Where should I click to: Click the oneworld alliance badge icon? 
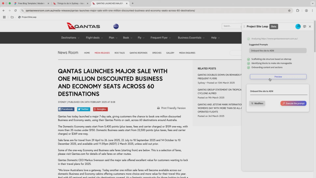coord(116,26)
